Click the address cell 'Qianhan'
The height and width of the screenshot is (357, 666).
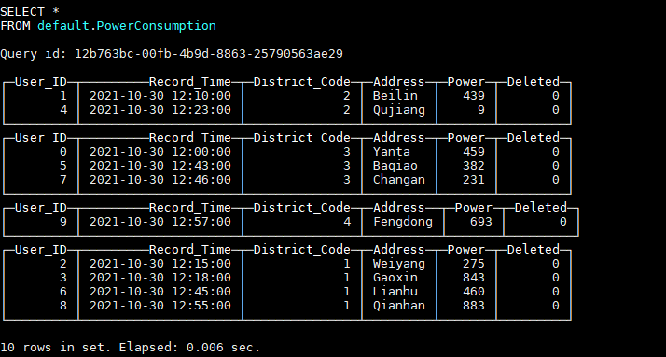tap(399, 306)
